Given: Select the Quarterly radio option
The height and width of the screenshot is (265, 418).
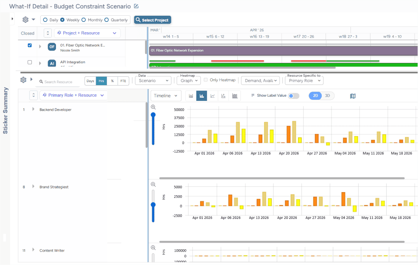Looking at the screenshot, I should pos(107,20).
